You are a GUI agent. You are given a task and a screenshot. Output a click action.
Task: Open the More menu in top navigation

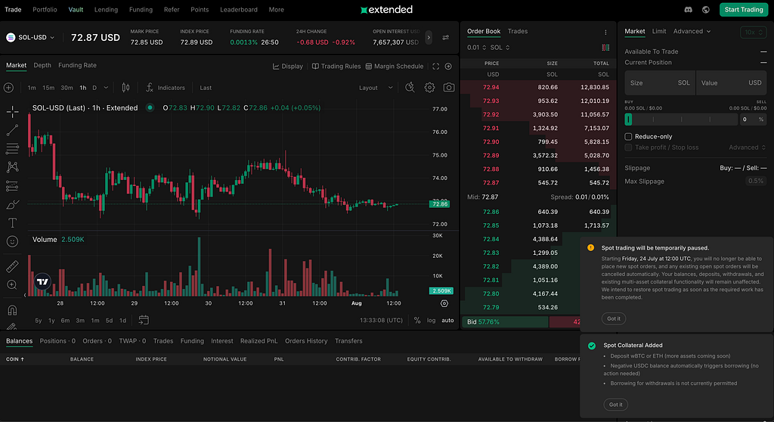point(277,9)
